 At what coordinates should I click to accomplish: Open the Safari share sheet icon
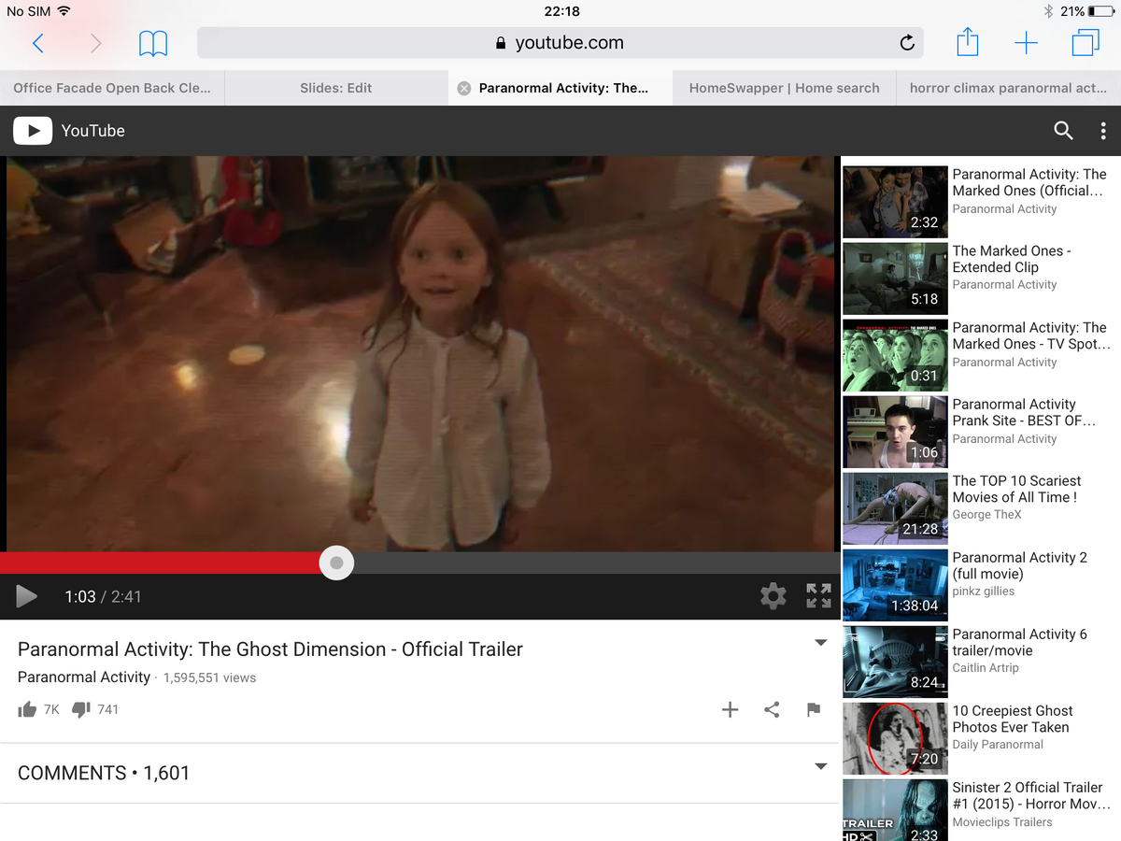pos(968,42)
